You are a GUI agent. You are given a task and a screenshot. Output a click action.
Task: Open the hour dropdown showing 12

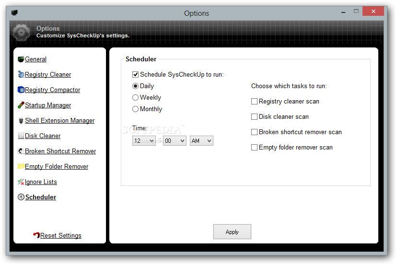(144, 141)
